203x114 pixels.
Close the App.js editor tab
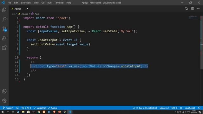pyautogui.click(x=28, y=9)
